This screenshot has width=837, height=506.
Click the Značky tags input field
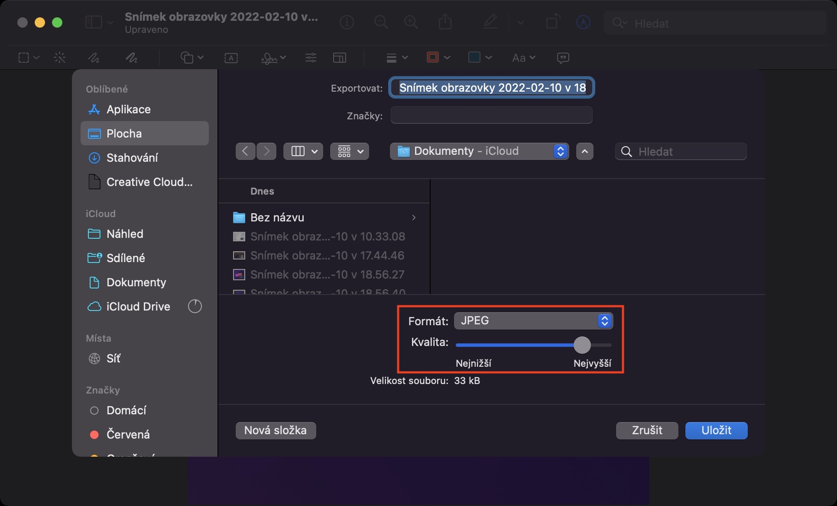click(491, 115)
